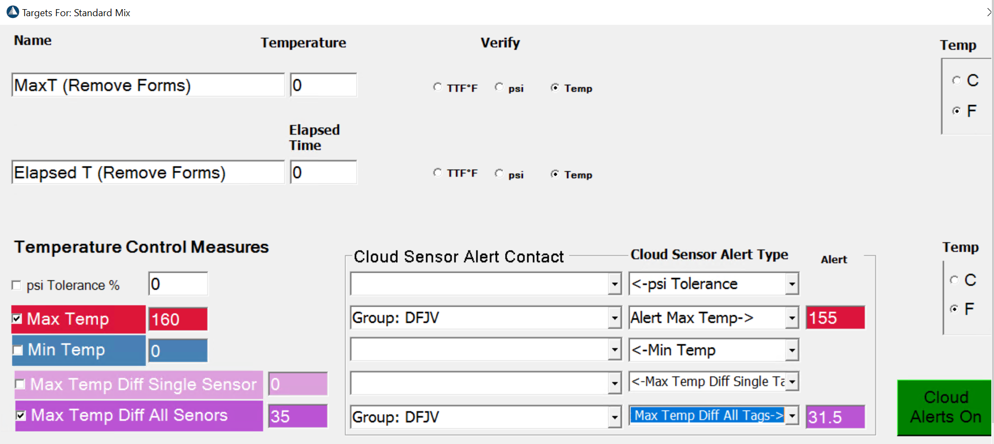Image resolution: width=994 pixels, height=444 pixels.
Task: Click the MaxT (Remove Forms) name field
Action: (147, 85)
